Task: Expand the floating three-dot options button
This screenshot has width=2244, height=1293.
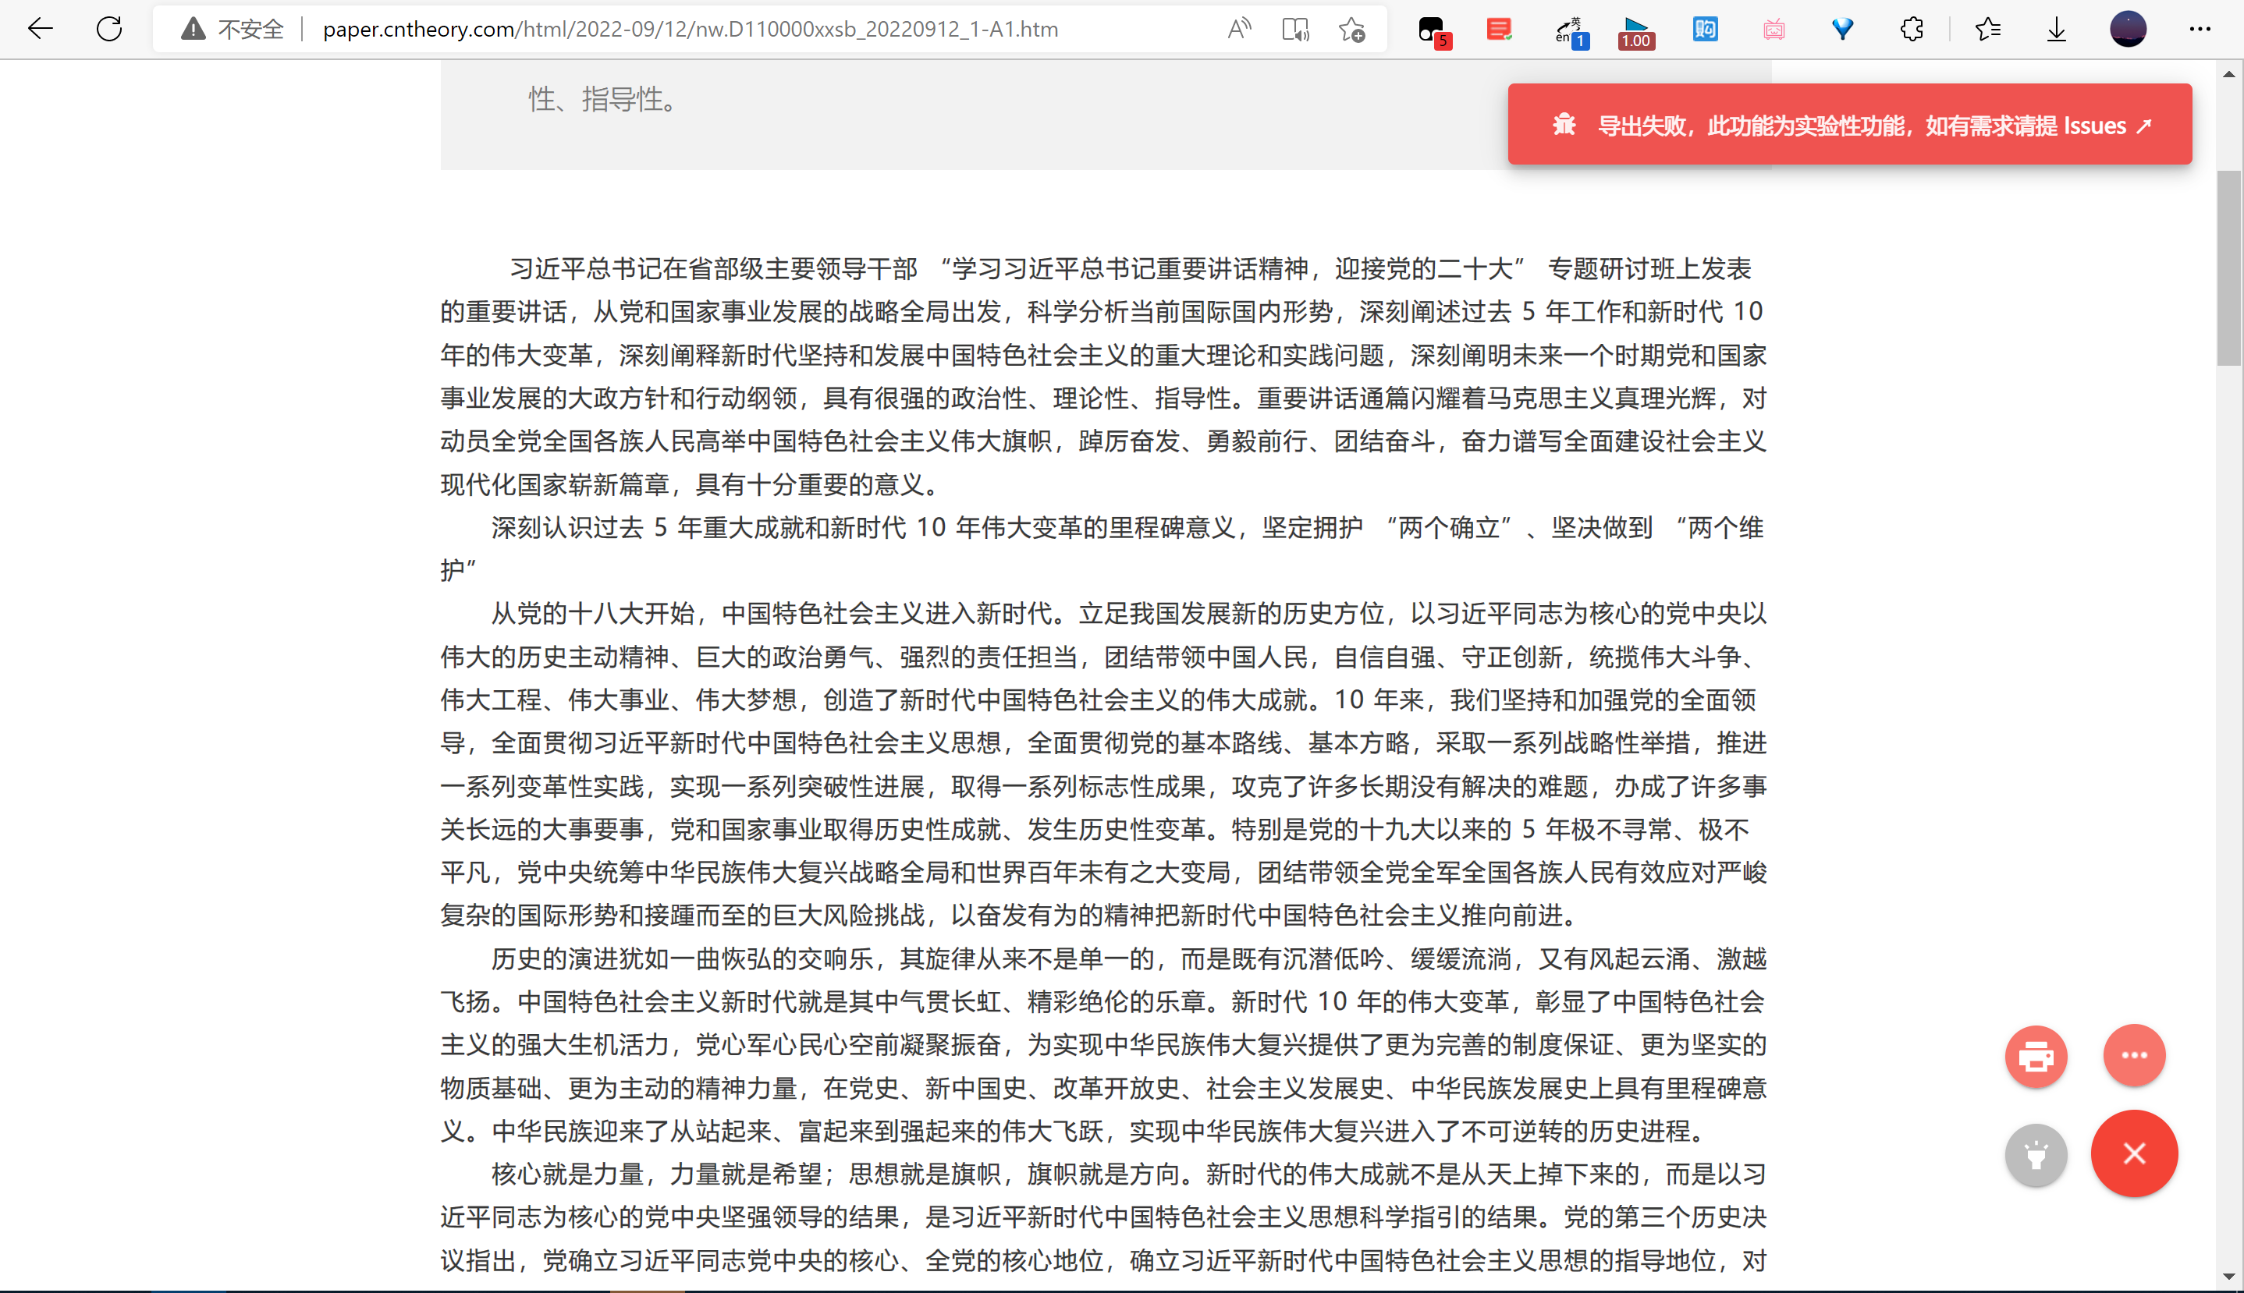Action: click(2136, 1055)
